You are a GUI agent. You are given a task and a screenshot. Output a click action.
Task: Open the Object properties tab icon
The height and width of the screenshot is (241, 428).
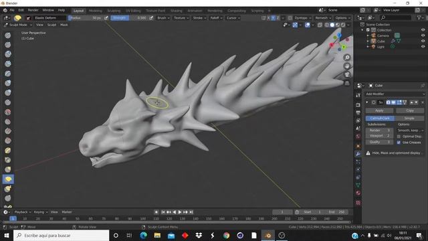click(358, 146)
